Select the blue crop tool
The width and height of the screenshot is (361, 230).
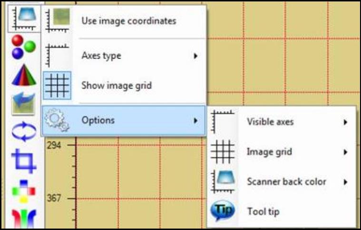24,161
